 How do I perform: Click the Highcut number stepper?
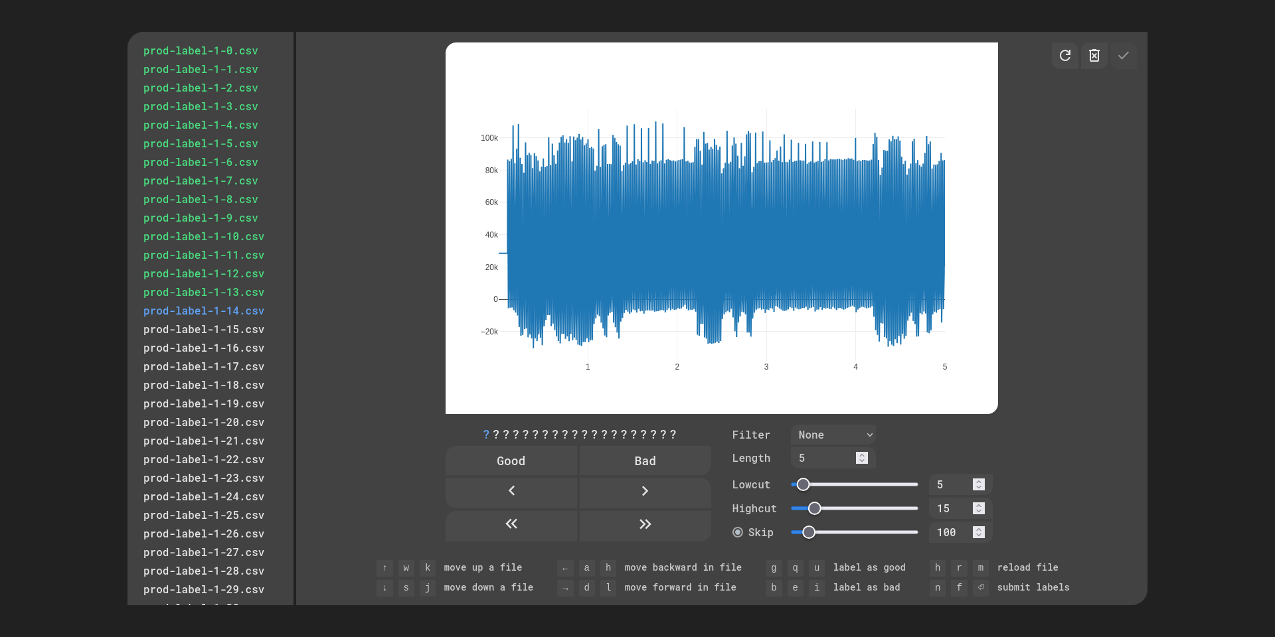[978, 508]
